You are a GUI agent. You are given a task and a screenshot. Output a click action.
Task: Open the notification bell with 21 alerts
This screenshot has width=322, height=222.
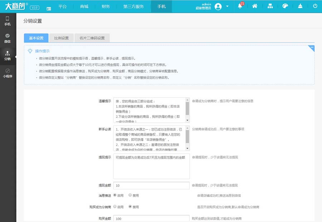coord(240,6)
